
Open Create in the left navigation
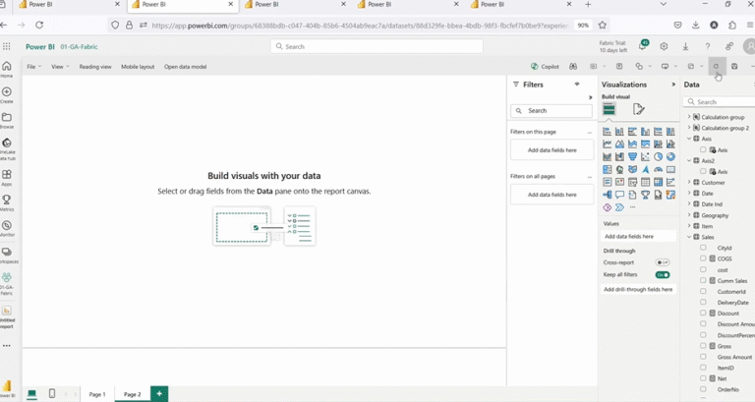(x=7, y=94)
